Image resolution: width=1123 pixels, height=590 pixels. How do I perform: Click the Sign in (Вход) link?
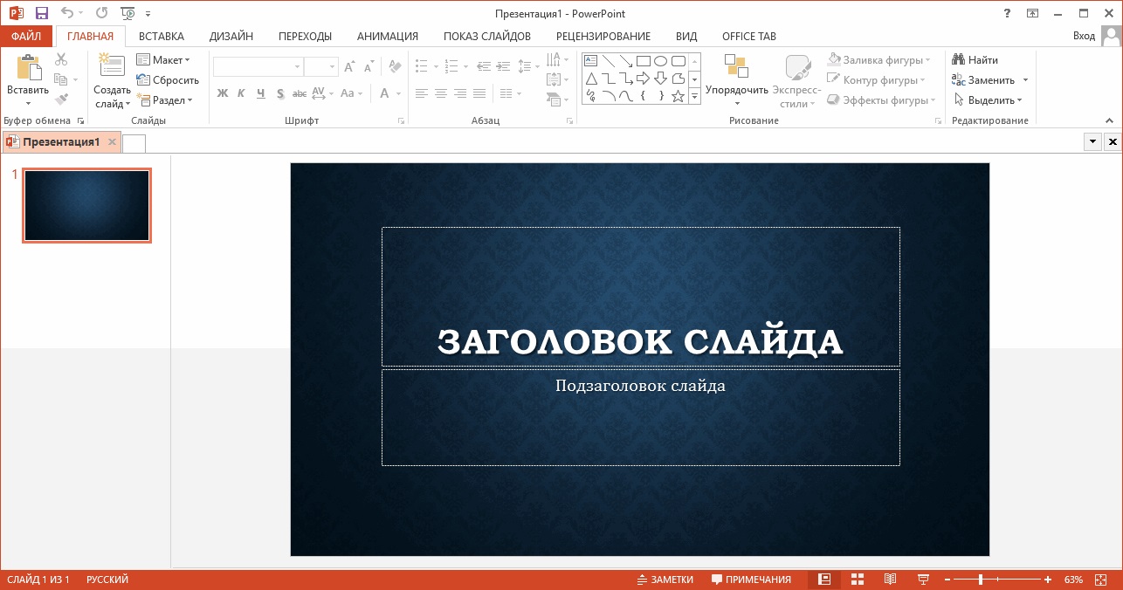(1083, 37)
